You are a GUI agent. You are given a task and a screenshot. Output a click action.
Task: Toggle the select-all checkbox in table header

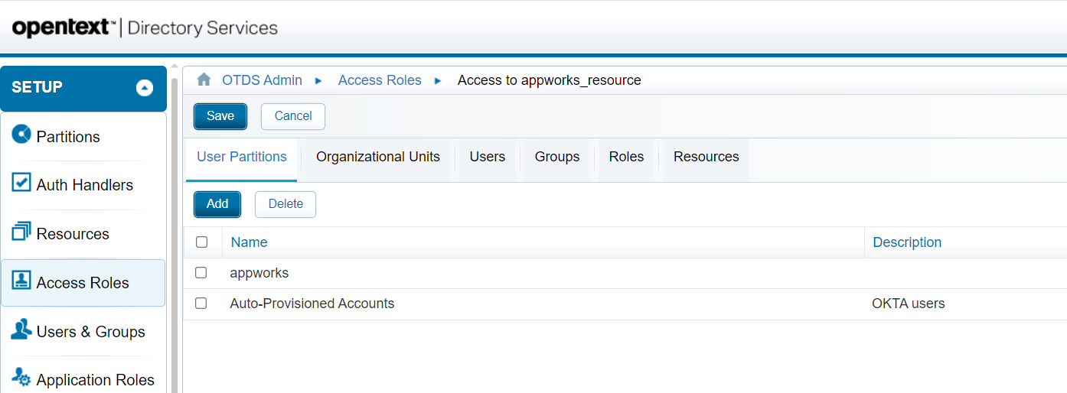pyautogui.click(x=202, y=242)
